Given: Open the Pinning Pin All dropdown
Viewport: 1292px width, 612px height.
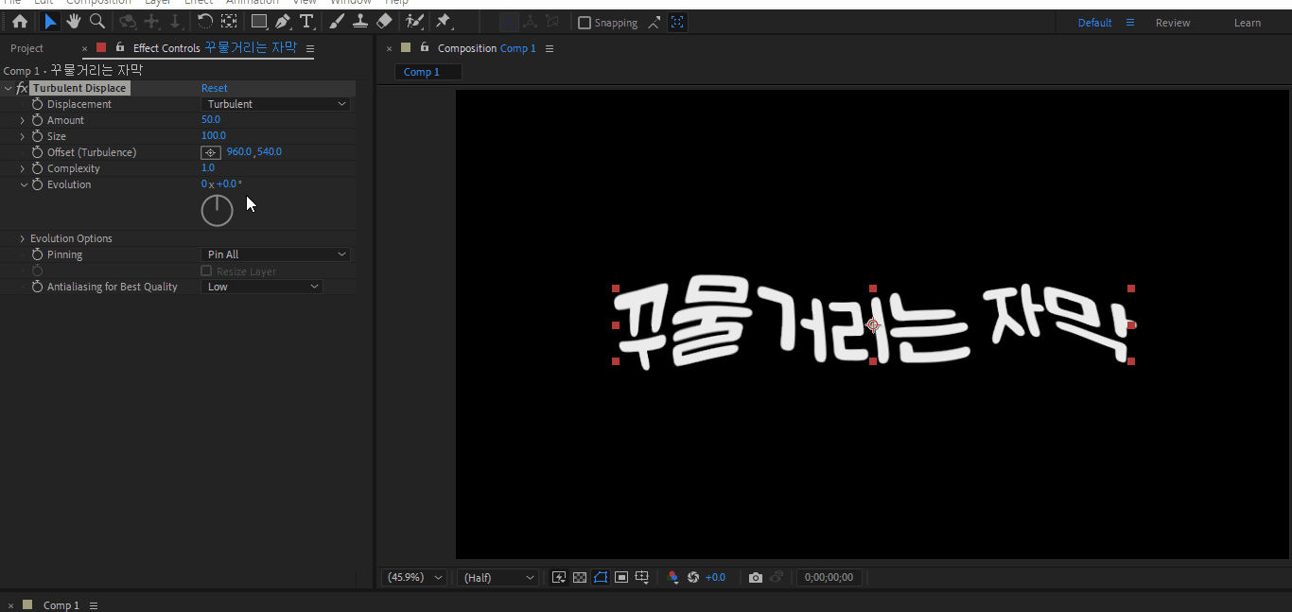Looking at the screenshot, I should [276, 254].
